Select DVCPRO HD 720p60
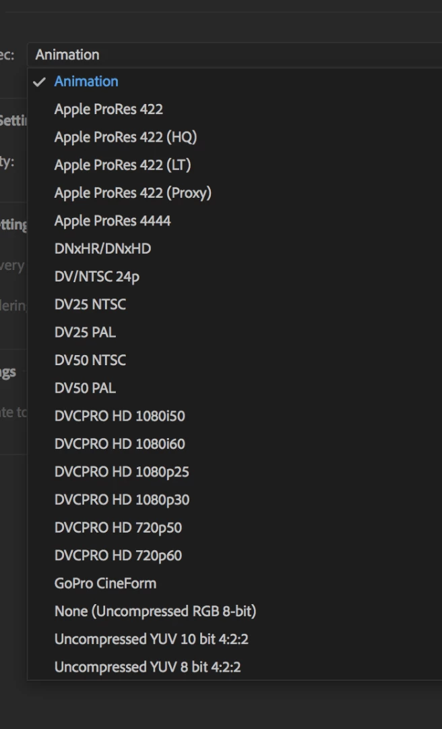This screenshot has width=442, height=729. (x=234, y=556)
